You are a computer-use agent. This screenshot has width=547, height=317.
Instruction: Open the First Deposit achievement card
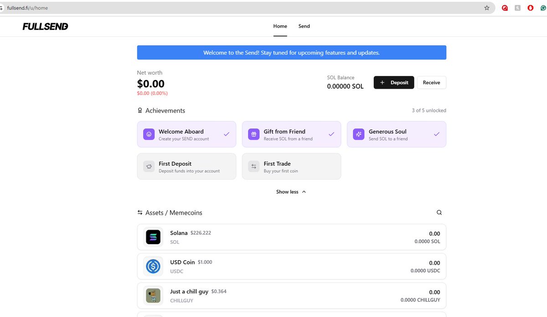[186, 166]
